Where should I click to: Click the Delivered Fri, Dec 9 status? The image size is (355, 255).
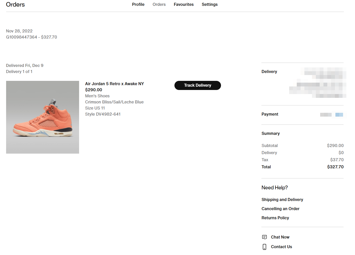[x=25, y=65]
